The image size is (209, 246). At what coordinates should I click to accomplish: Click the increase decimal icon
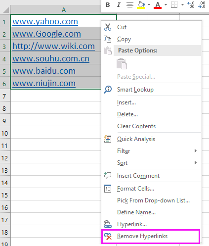191,5
